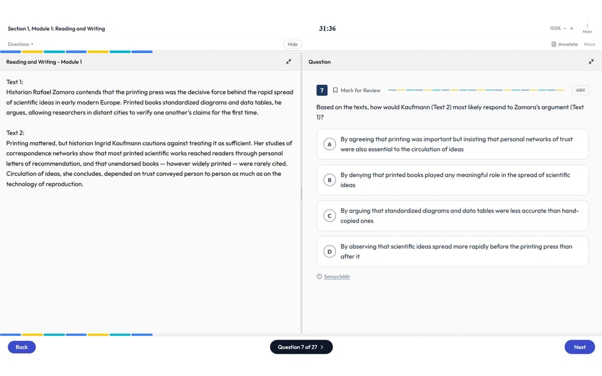602x376 pixels.
Task: Zoom out with the minus icon
Action: point(565,29)
